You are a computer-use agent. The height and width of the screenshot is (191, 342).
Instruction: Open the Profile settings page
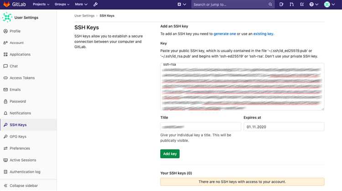pyautogui.click(x=15, y=31)
